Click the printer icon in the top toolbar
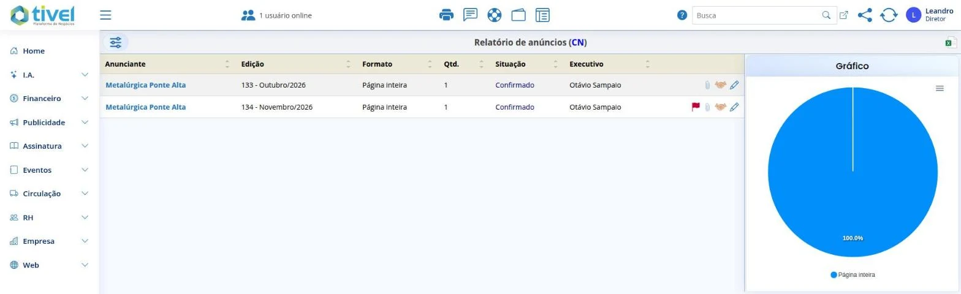Image resolution: width=961 pixels, height=294 pixels. pyautogui.click(x=447, y=15)
